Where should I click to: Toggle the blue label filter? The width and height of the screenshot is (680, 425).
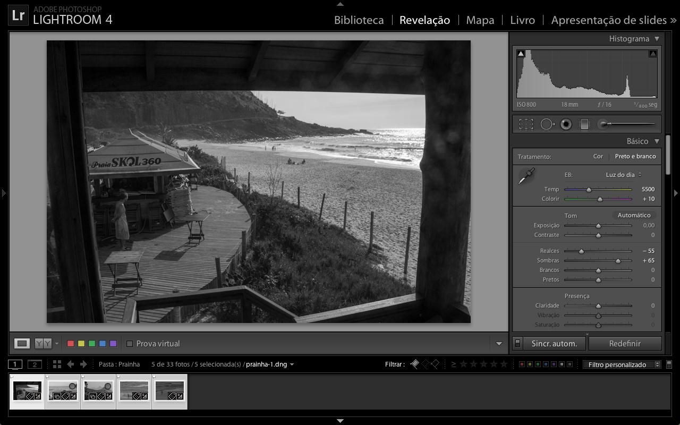(x=546, y=364)
